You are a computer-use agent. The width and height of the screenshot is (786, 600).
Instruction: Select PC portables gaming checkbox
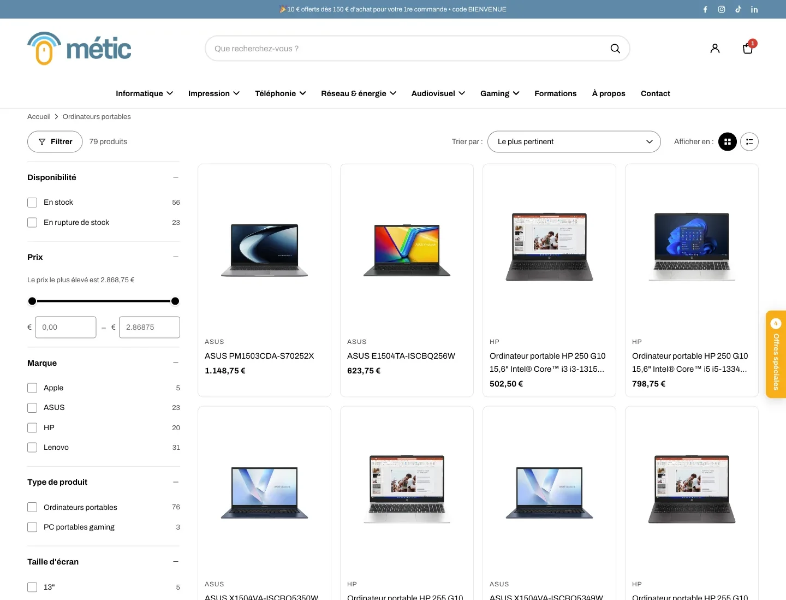pos(32,527)
